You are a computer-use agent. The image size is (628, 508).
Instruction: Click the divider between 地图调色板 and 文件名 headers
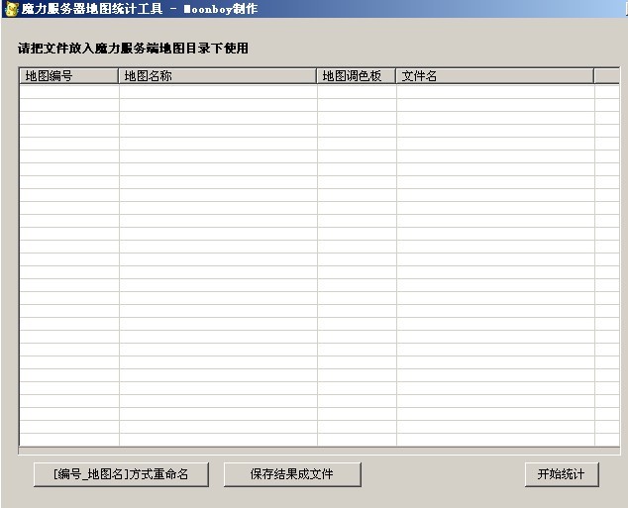pyautogui.click(x=396, y=75)
